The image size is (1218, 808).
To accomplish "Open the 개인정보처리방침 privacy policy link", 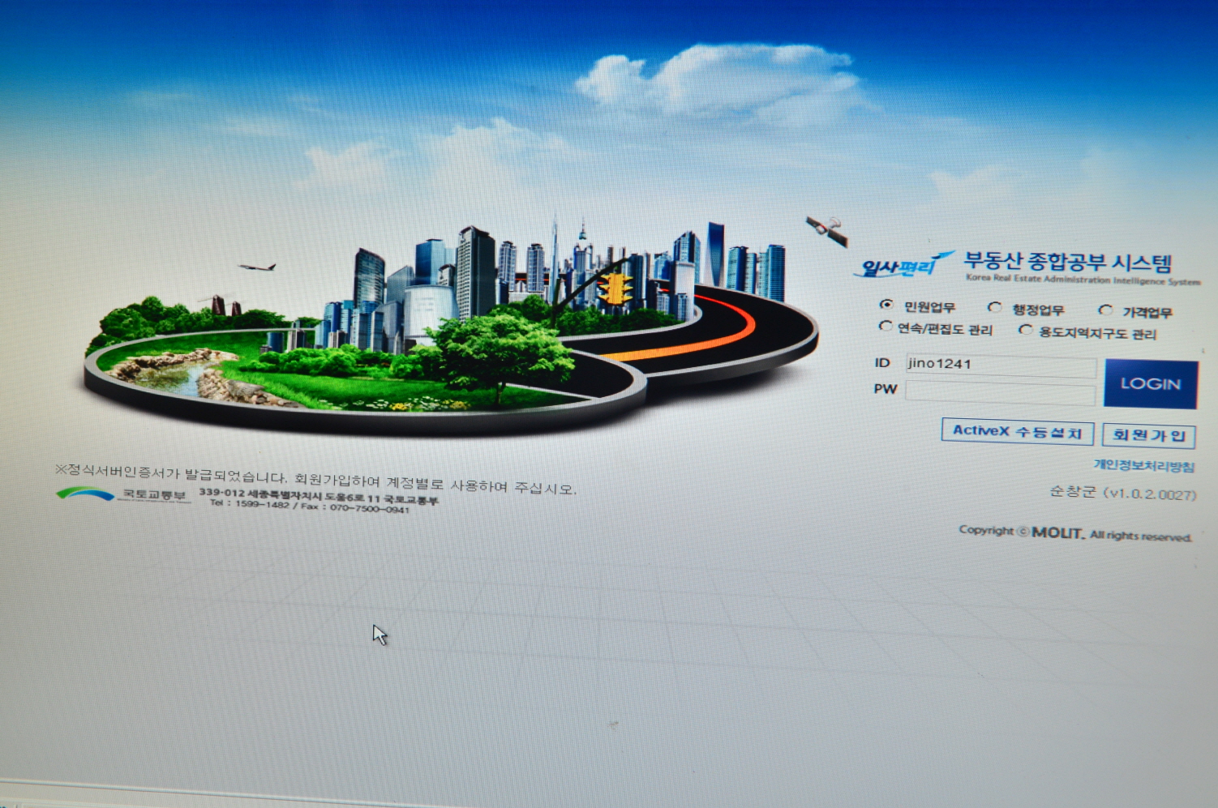I will 1143,465.
